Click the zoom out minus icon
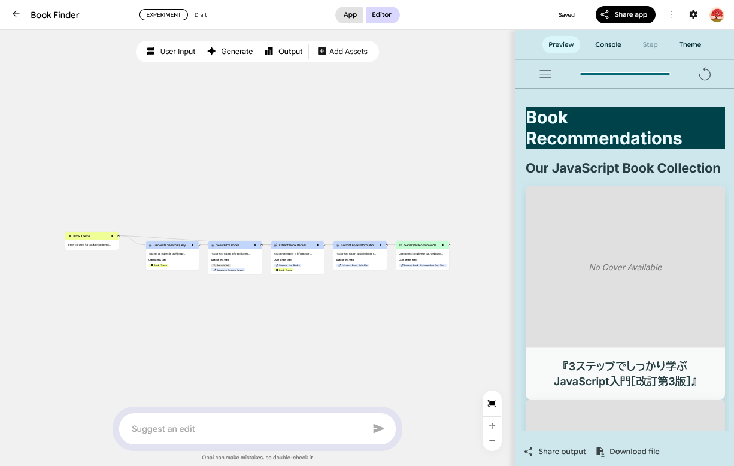 tap(492, 441)
